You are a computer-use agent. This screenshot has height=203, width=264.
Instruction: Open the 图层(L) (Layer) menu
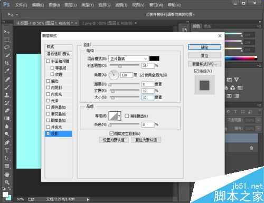click(x=71, y=5)
